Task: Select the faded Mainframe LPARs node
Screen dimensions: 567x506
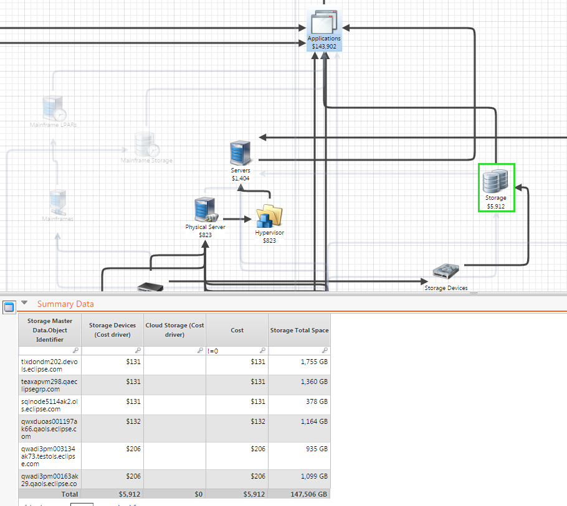Action: [54, 111]
